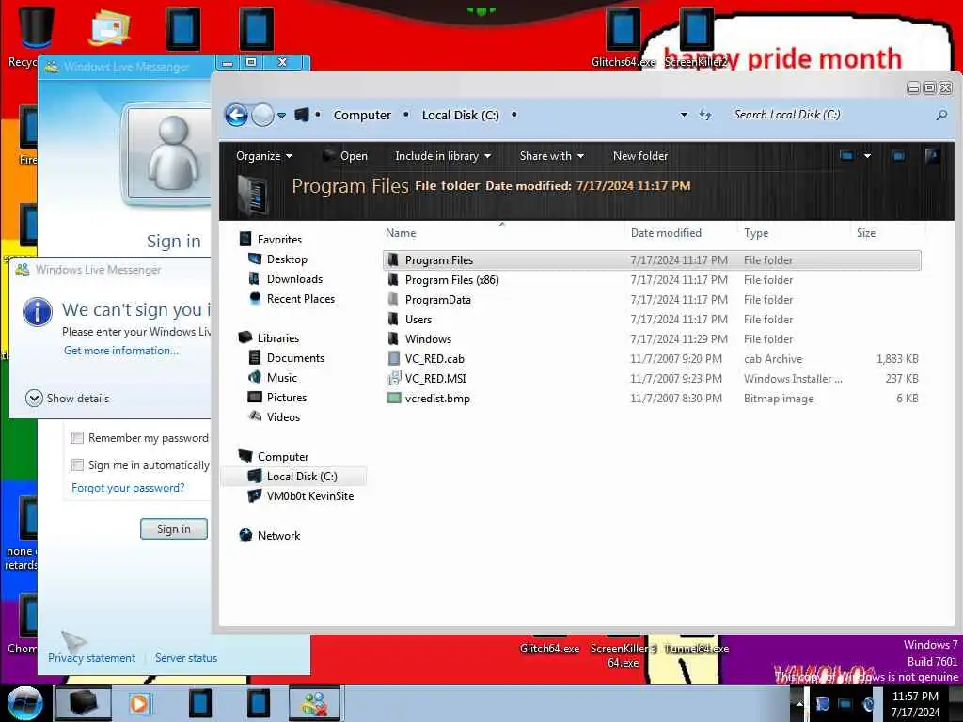Screen dimensions: 963x722
Task: Open recent pages dropdown beside forward arrow
Action: (282, 116)
